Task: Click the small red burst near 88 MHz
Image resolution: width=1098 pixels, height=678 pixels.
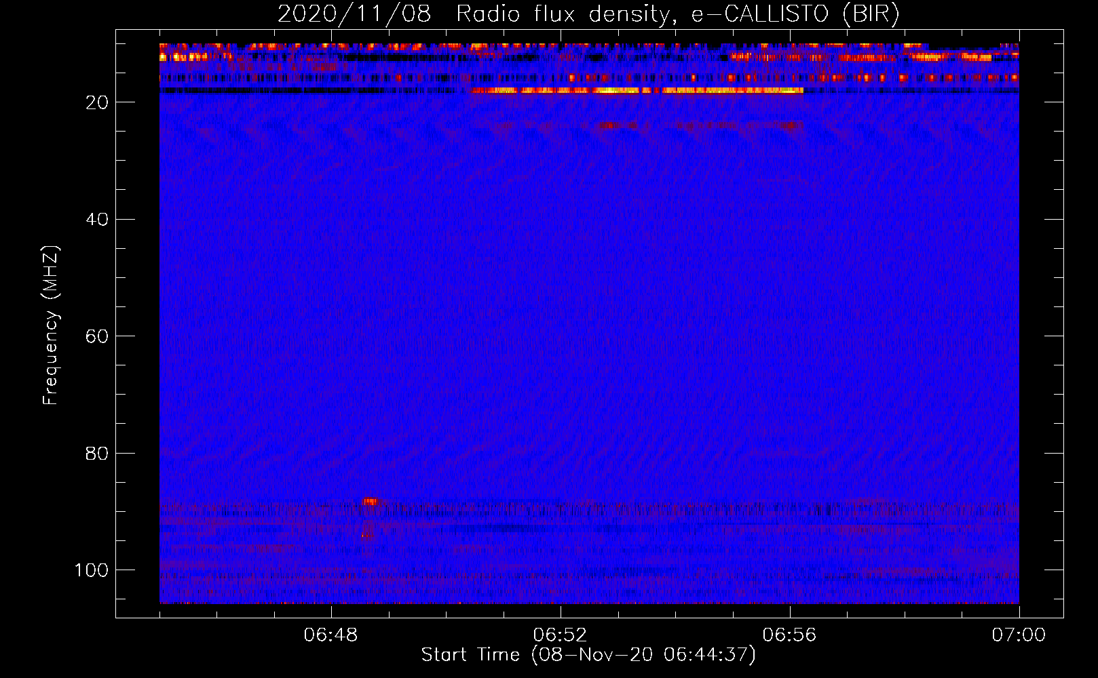Action: click(370, 502)
